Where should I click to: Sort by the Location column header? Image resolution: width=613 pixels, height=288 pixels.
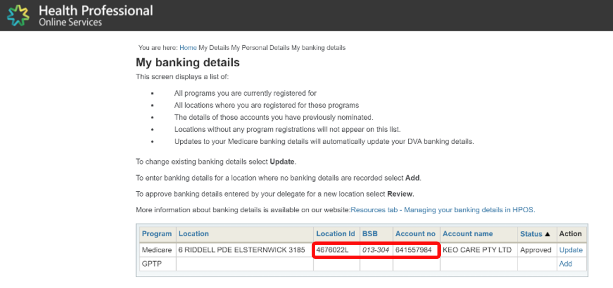point(193,234)
